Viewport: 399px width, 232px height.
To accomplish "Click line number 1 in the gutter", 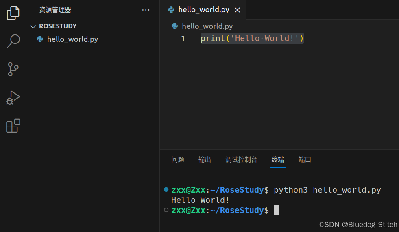I will (x=183, y=39).
